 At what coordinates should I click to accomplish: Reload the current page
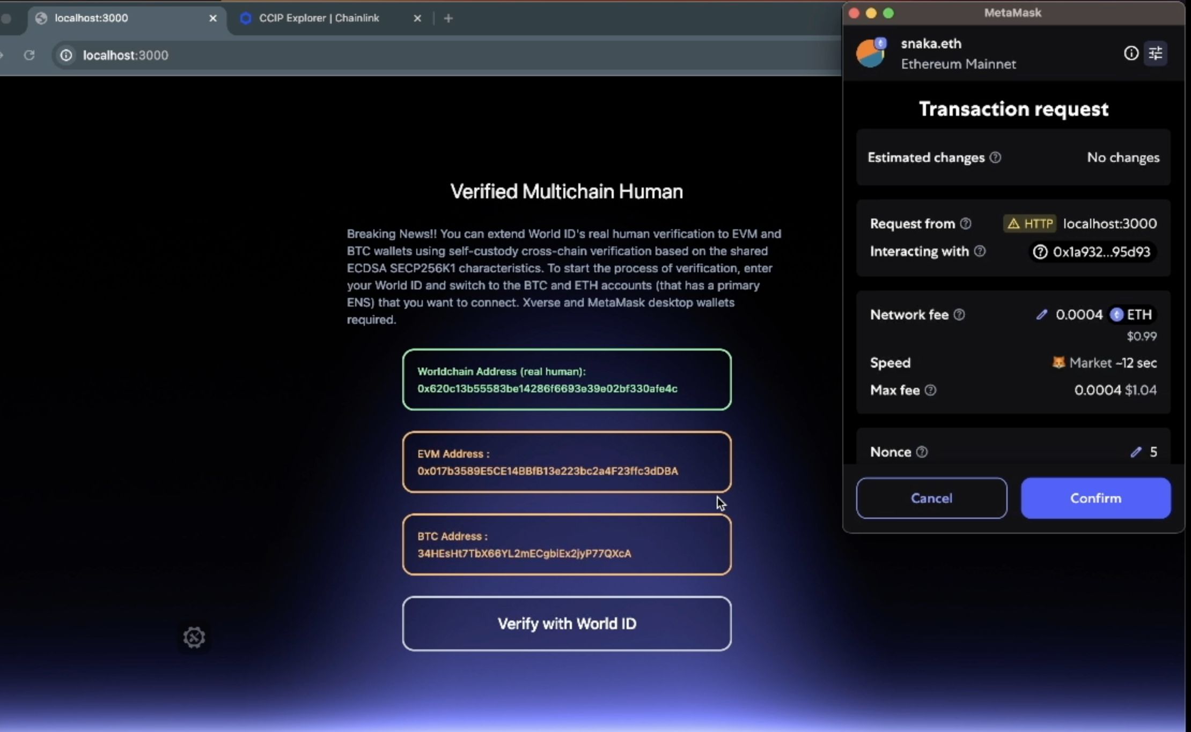[x=29, y=55]
